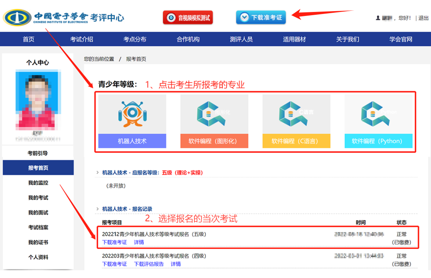
Task: Click the 图形化 programming C logo icon
Action: pos(211,114)
